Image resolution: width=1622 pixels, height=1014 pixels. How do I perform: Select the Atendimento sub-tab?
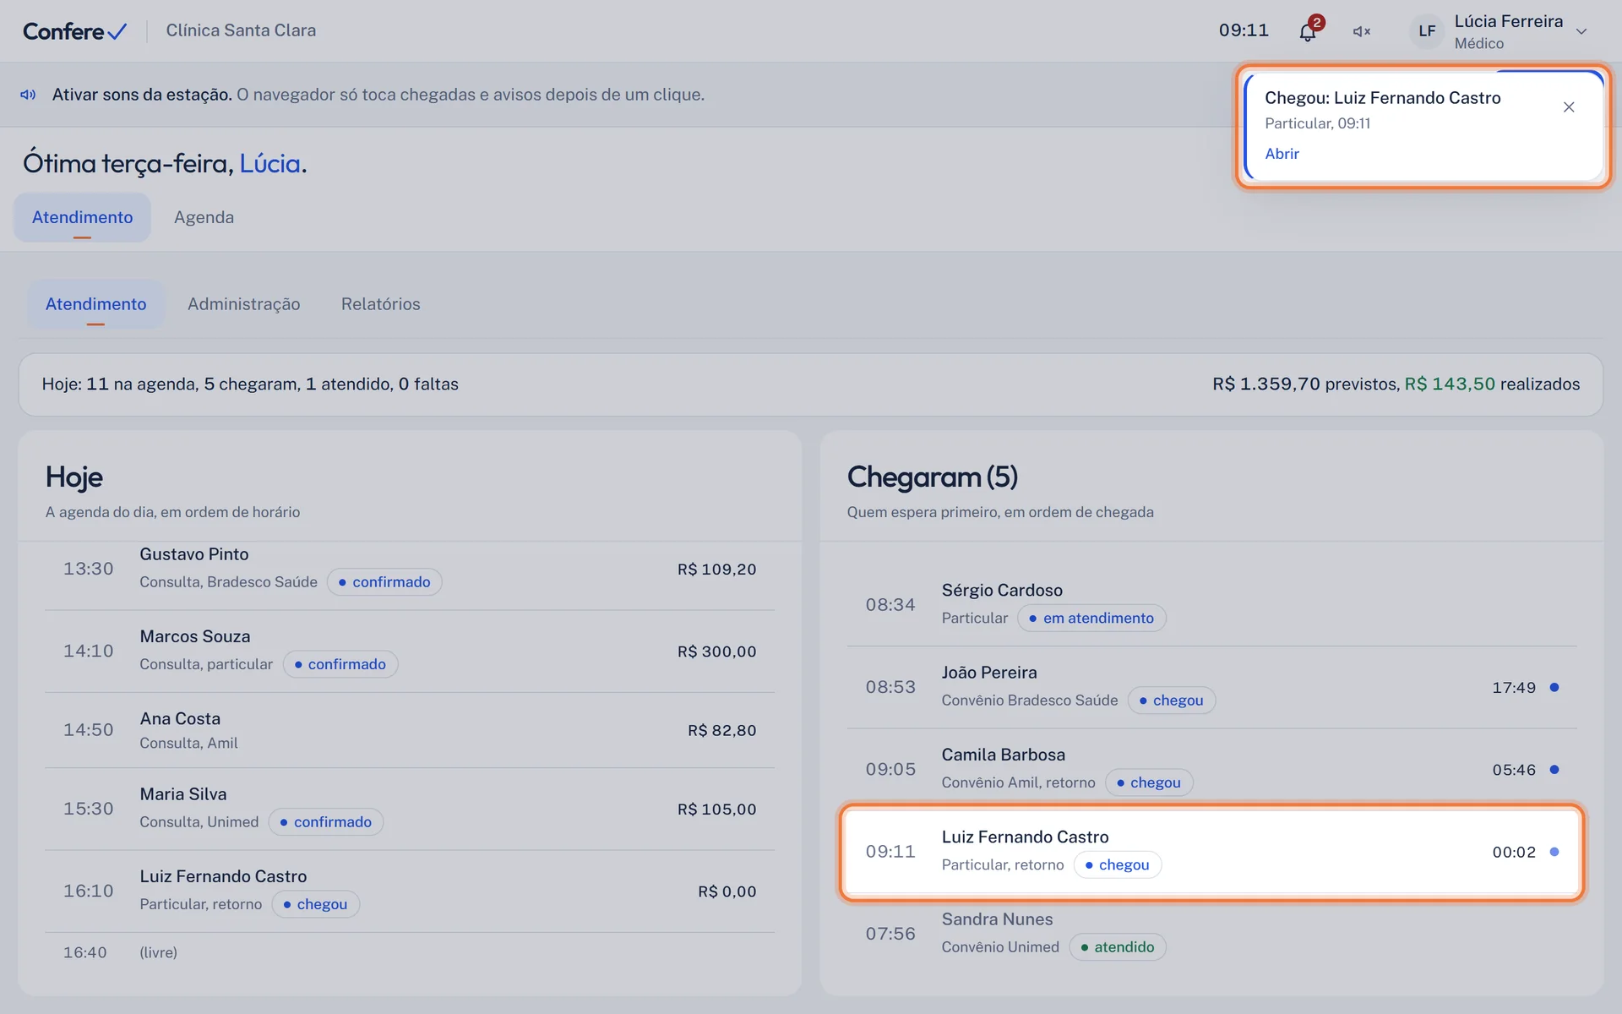95,304
